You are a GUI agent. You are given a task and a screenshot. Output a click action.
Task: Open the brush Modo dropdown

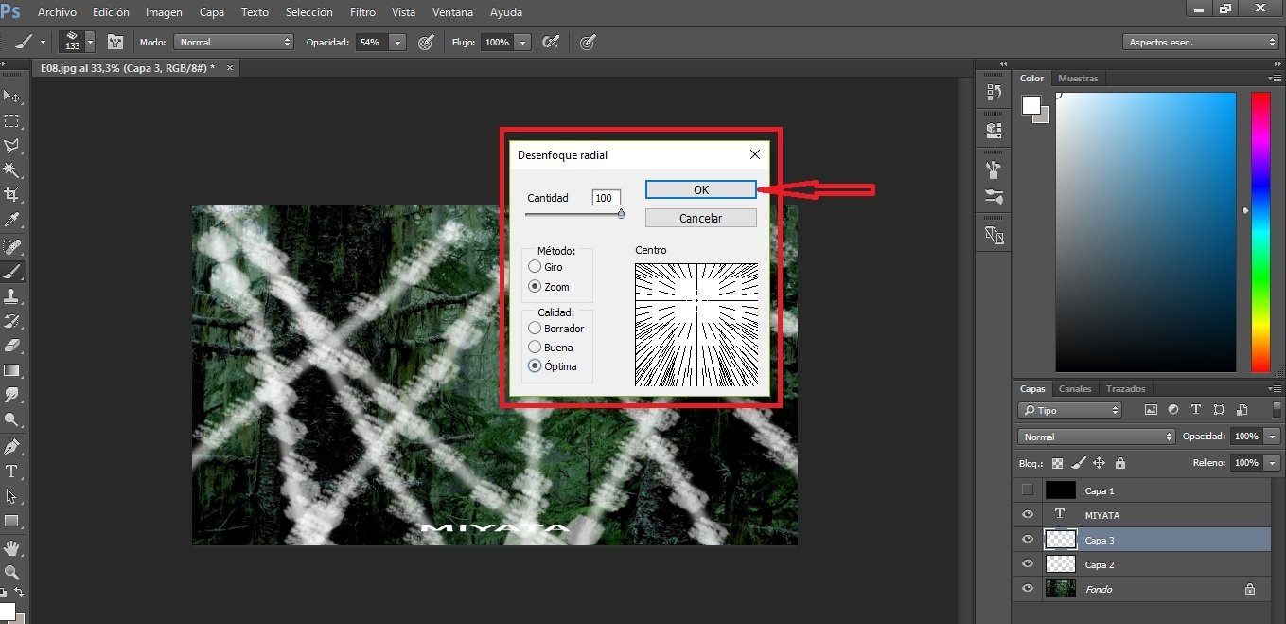tap(235, 43)
